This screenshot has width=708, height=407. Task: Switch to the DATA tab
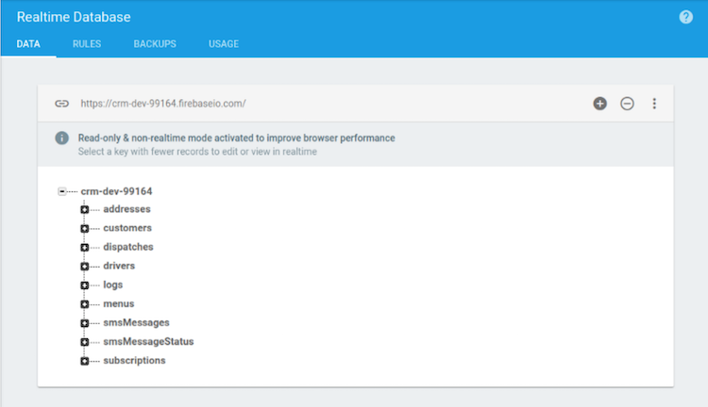click(x=28, y=43)
